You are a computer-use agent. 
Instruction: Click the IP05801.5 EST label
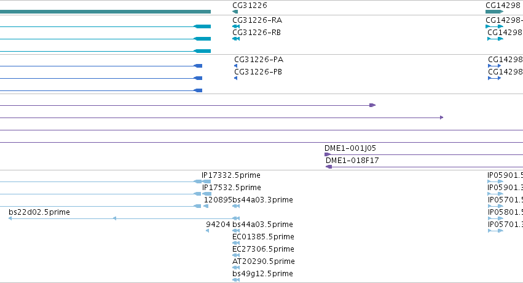[505, 212]
